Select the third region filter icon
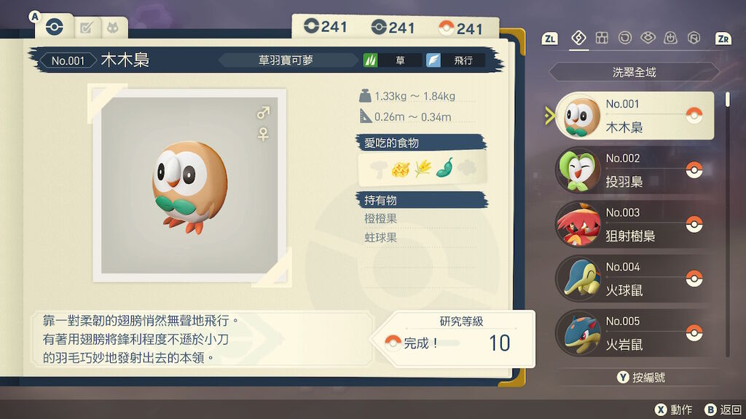746x419 pixels. tap(624, 38)
